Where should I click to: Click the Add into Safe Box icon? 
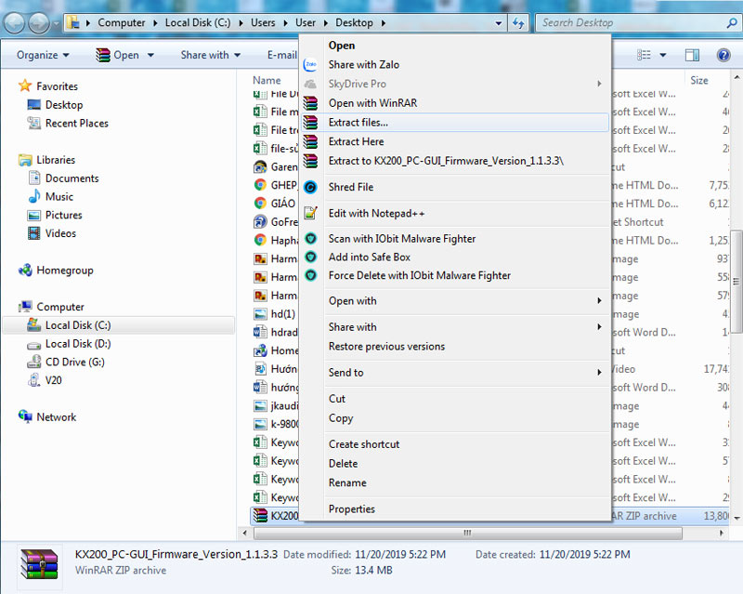pos(311,257)
